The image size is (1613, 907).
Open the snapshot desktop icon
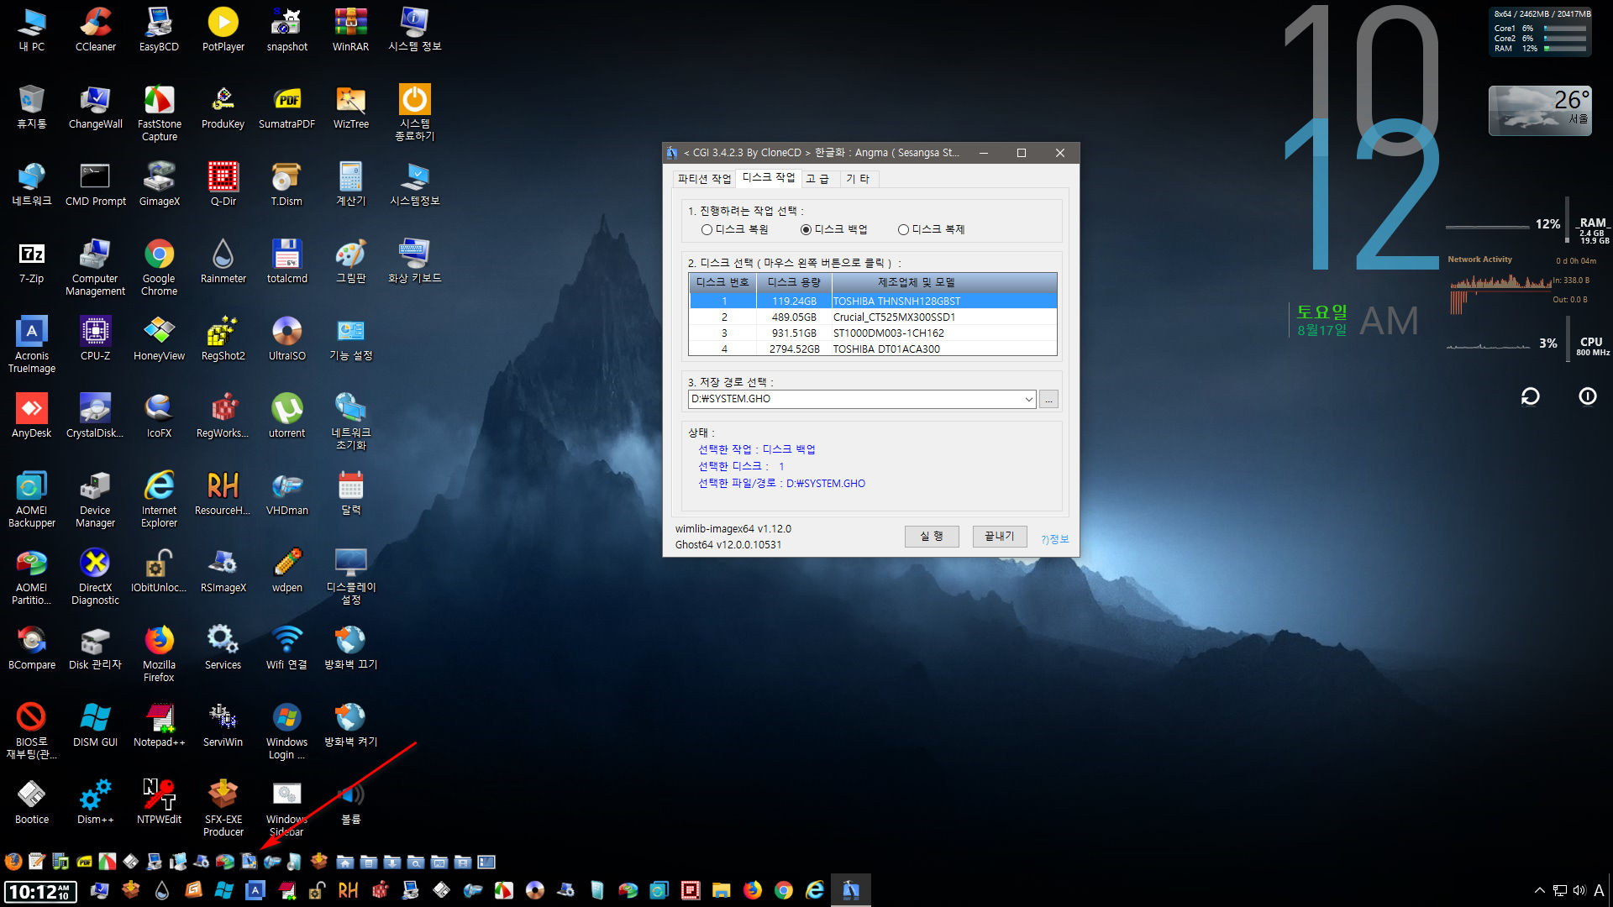286,29
